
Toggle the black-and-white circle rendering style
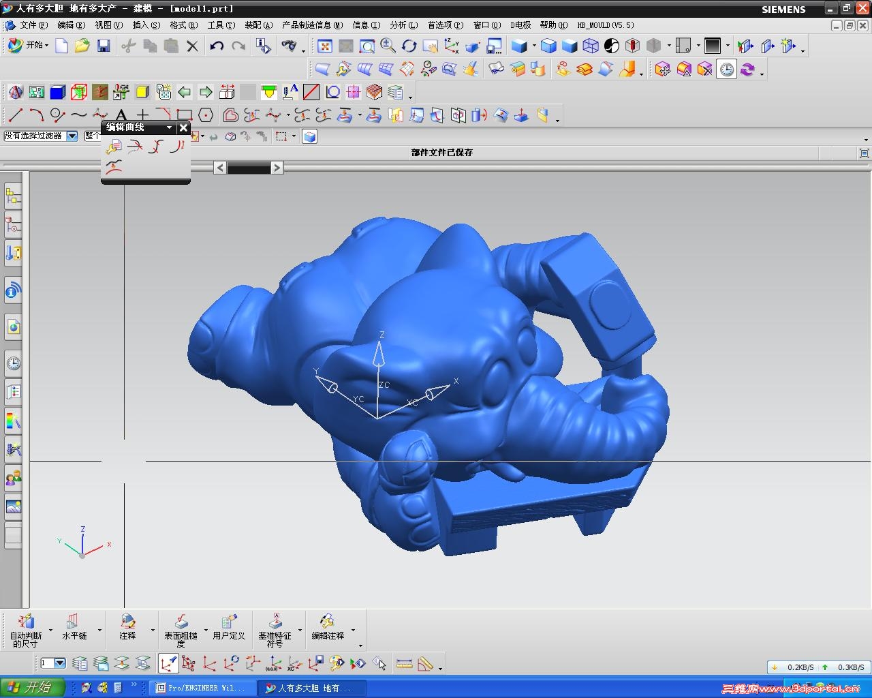tap(612, 46)
